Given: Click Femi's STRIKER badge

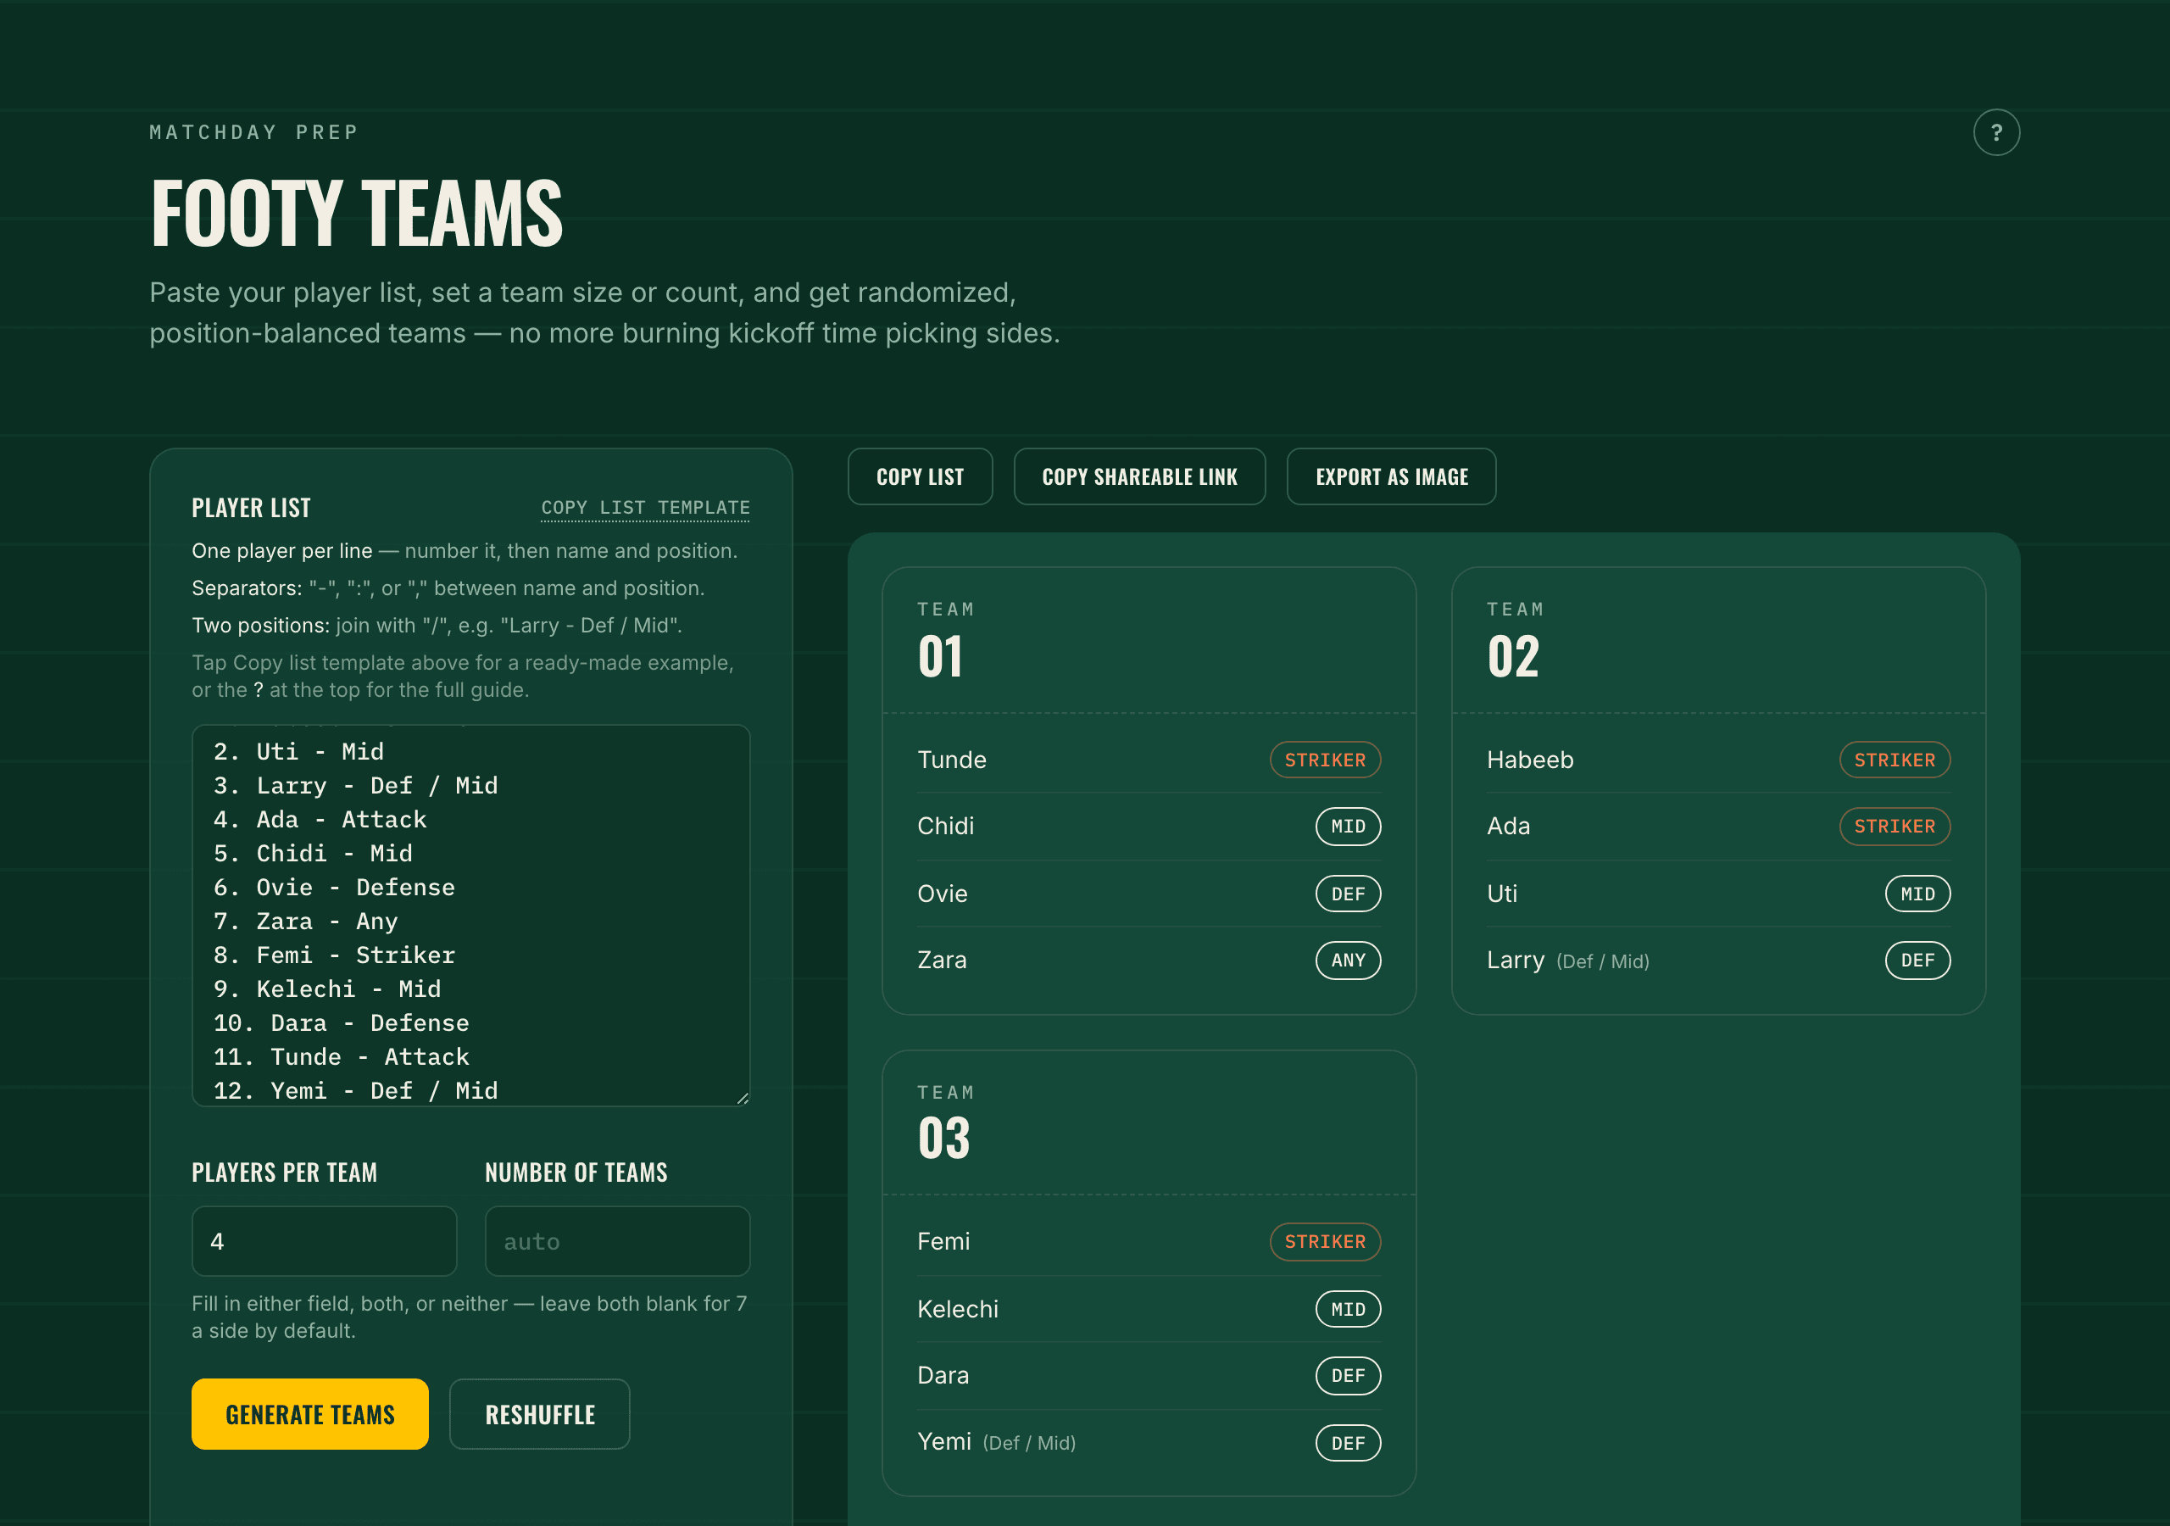Looking at the screenshot, I should pyautogui.click(x=1325, y=1241).
